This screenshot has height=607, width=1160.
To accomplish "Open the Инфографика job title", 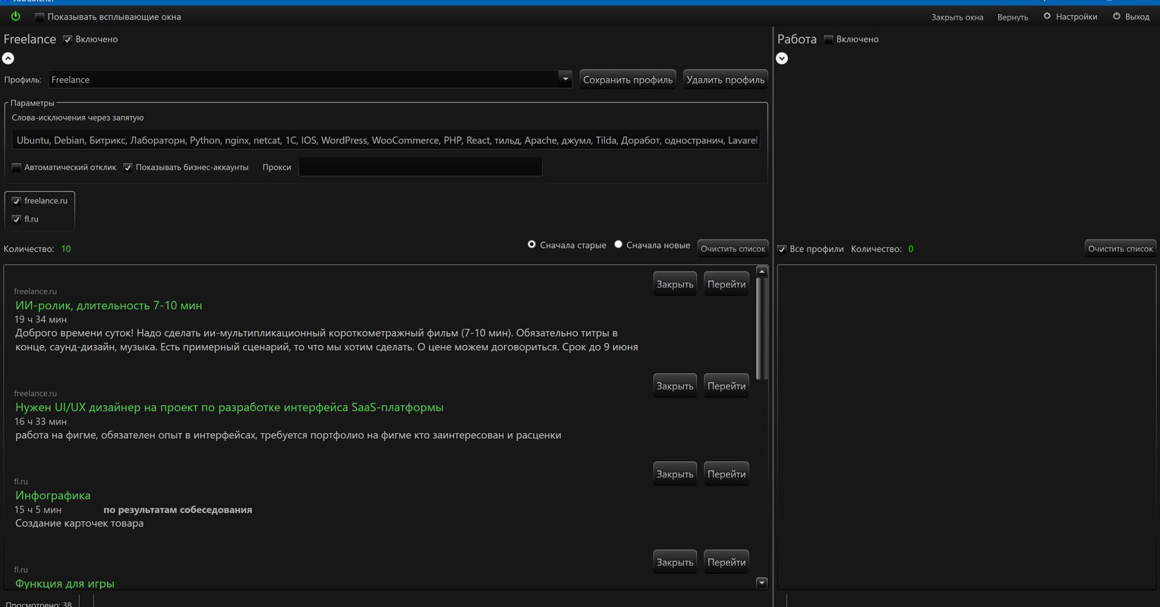I will pyautogui.click(x=52, y=495).
